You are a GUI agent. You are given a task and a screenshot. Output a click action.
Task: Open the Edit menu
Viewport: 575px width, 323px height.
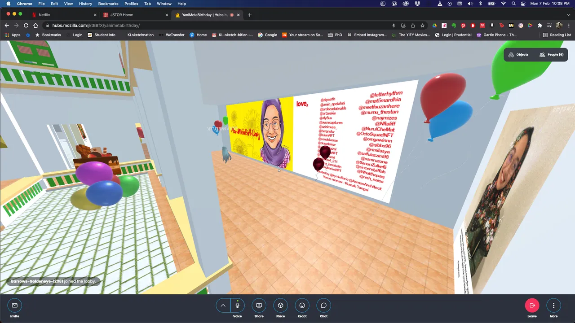[54, 4]
